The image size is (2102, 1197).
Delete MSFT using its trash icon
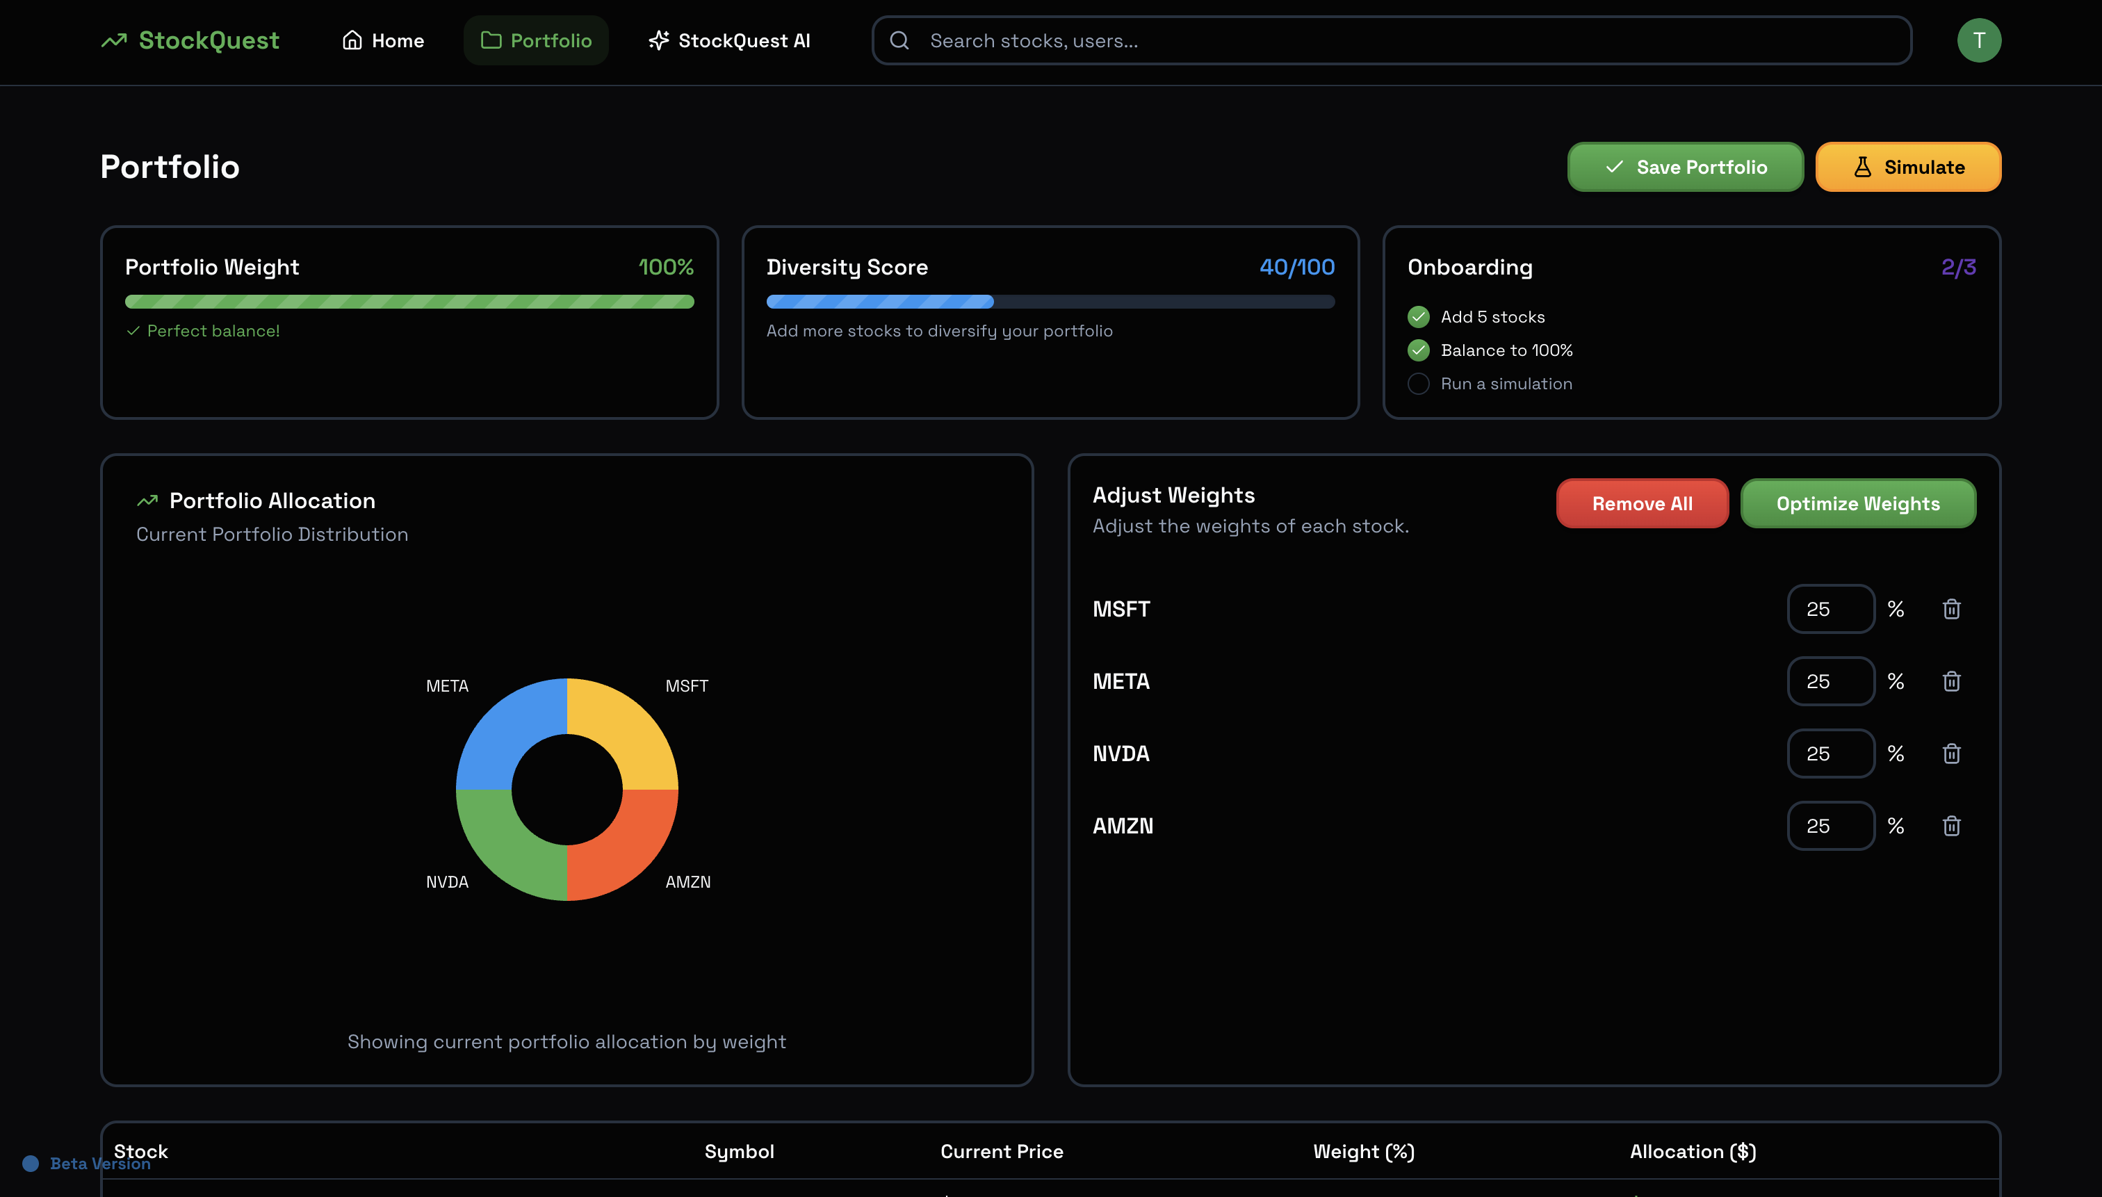[x=1952, y=609]
